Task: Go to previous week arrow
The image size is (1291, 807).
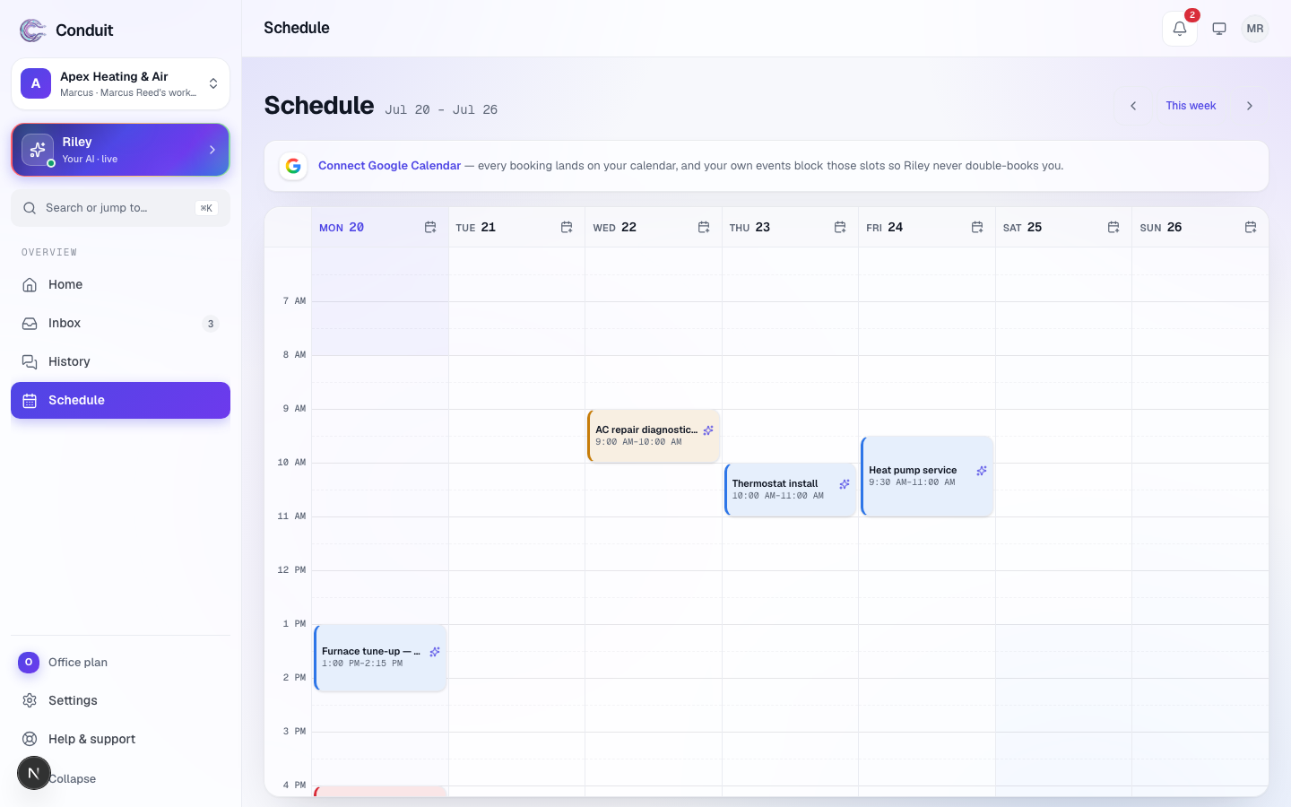Action: [1133, 106]
